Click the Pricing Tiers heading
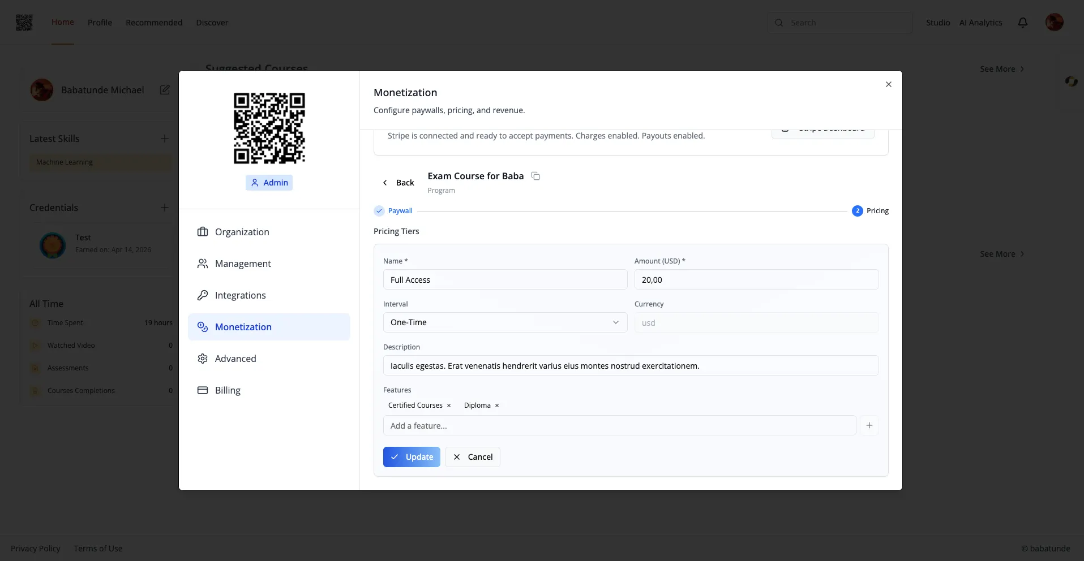 click(396, 231)
